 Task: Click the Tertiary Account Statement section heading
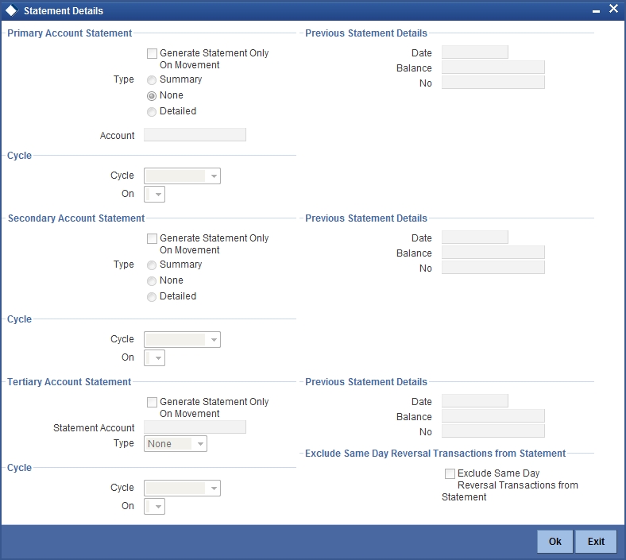click(69, 382)
